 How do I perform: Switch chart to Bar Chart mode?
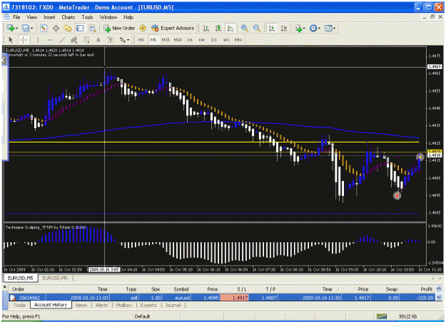click(206, 28)
